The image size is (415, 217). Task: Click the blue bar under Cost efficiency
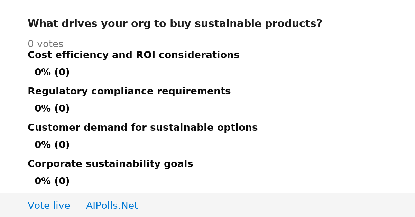coord(28,73)
